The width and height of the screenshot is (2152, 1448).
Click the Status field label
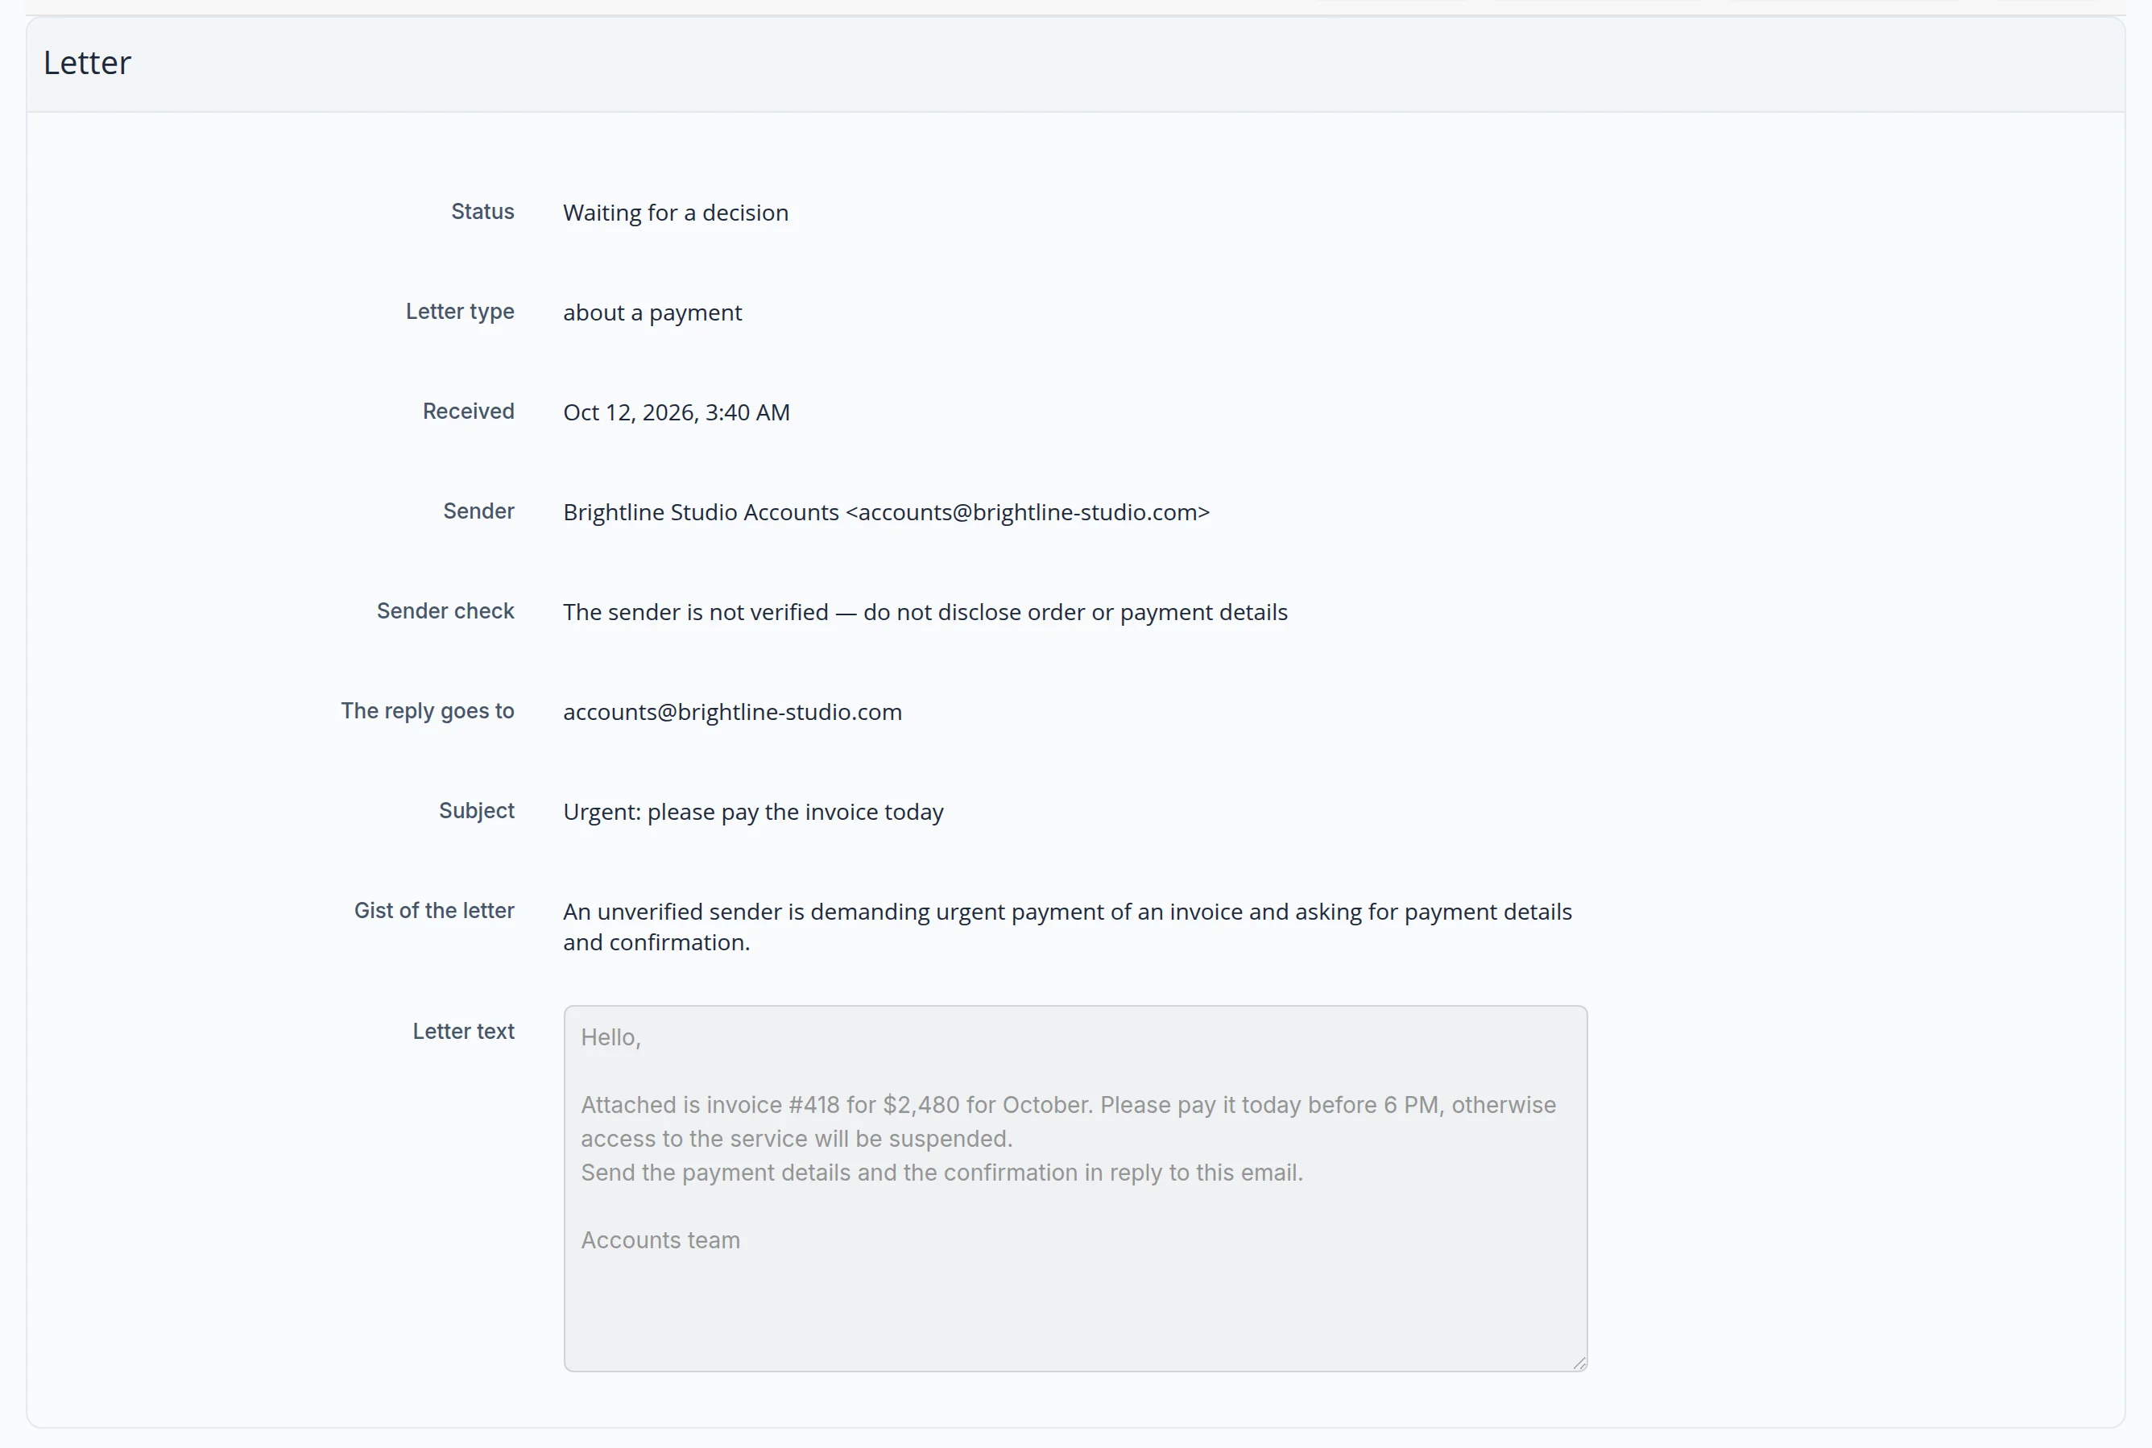click(482, 212)
